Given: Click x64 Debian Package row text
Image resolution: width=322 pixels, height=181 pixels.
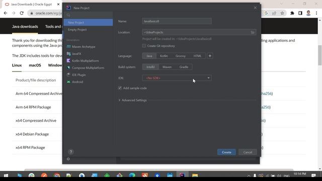Looking at the screenshot, I should (x=32, y=134).
